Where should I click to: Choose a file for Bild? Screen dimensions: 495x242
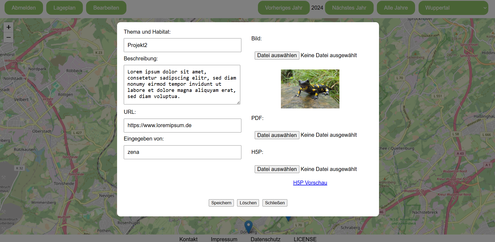277,55
